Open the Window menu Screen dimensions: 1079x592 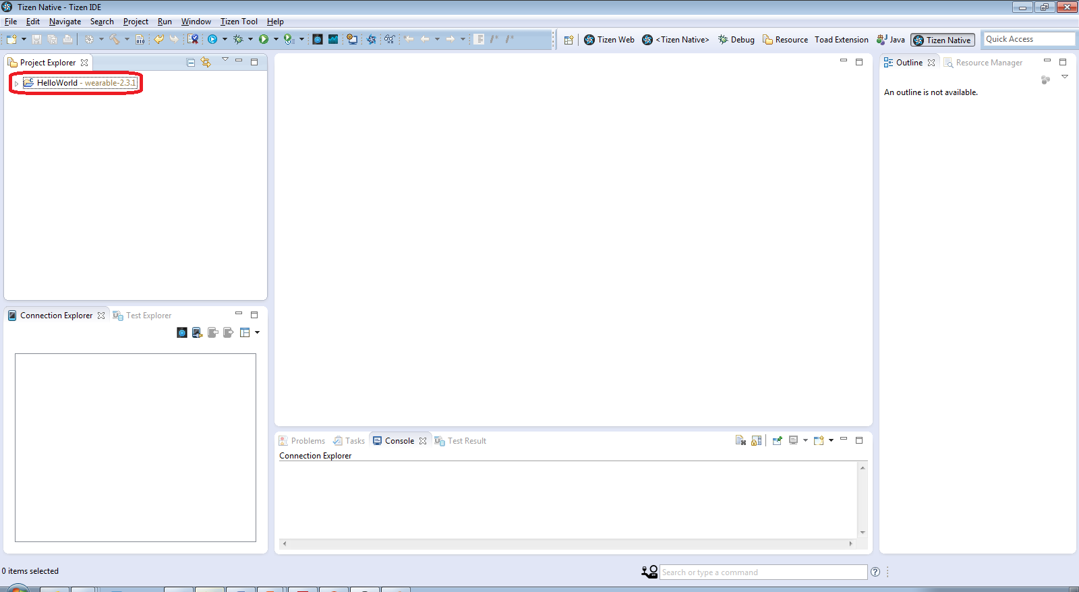(x=196, y=22)
